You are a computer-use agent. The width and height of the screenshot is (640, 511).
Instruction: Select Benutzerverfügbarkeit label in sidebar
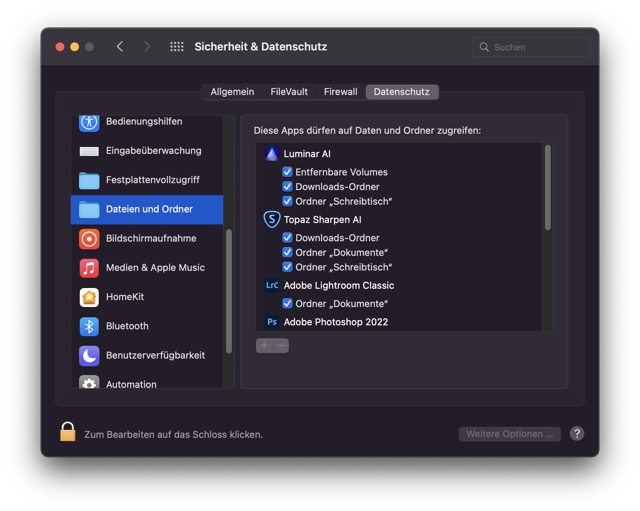click(x=155, y=355)
